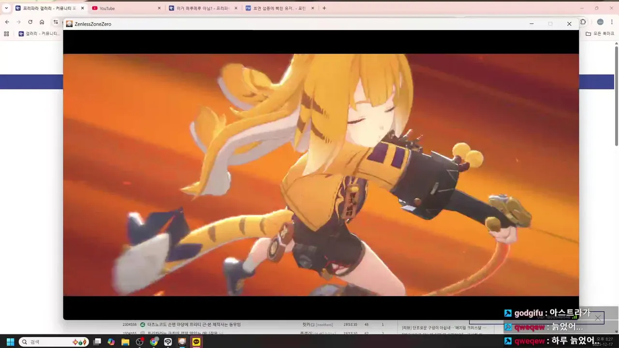619x348 pixels.
Task: Open Chrome from the taskbar
Action: [154, 342]
